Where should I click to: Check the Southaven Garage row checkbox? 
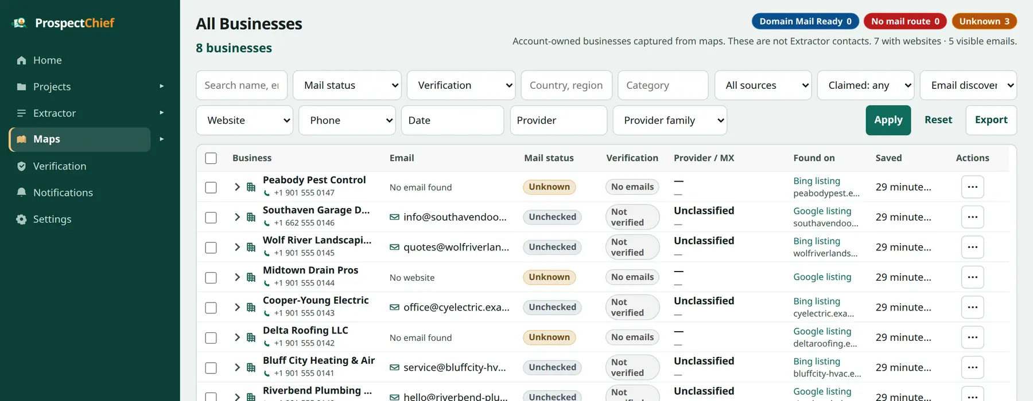click(211, 218)
